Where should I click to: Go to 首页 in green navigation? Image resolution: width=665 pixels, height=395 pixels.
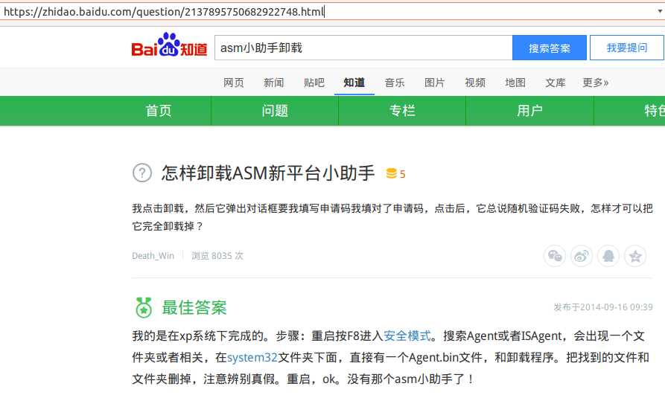pos(159,111)
